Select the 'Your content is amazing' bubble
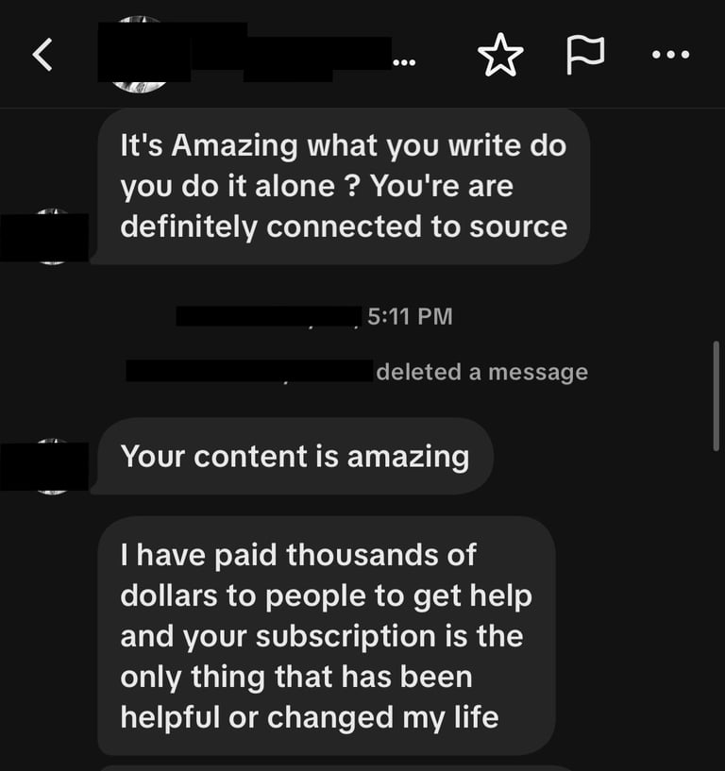The height and width of the screenshot is (771, 725). pyautogui.click(x=295, y=457)
